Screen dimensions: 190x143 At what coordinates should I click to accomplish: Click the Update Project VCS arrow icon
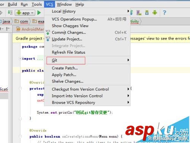(48, 39)
